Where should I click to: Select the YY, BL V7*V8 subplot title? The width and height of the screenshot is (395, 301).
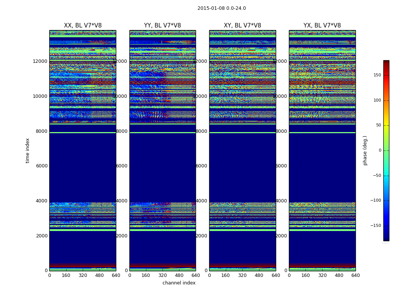pyautogui.click(x=163, y=26)
